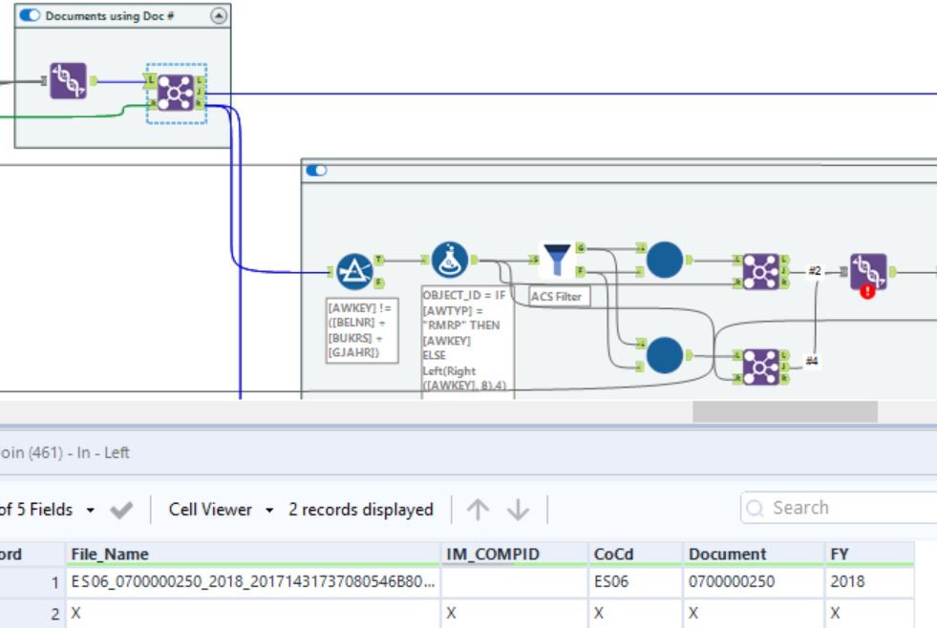Image resolution: width=937 pixels, height=628 pixels.
Task: Click the FY column header
Action: (869, 554)
